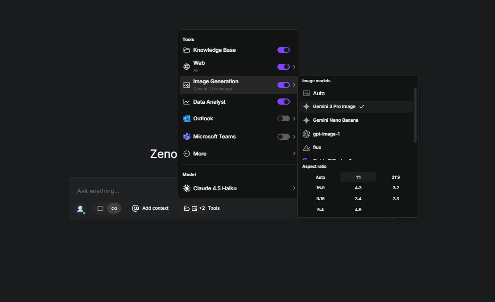Image resolution: width=495 pixels, height=302 pixels.
Task: Click the Tools label in composer
Action: (x=214, y=208)
